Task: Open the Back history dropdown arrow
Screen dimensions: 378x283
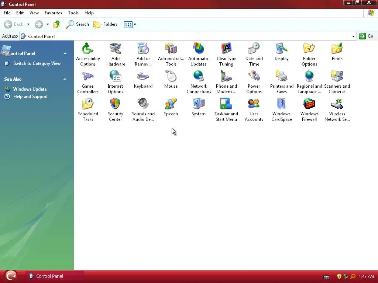Action: click(x=28, y=24)
